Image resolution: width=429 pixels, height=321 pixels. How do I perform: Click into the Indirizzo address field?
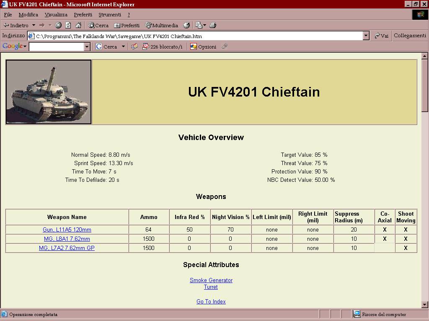click(199, 36)
